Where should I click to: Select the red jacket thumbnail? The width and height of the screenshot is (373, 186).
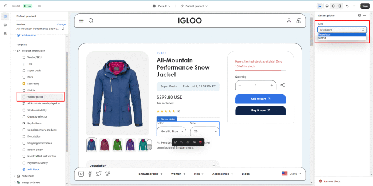tap(105, 145)
